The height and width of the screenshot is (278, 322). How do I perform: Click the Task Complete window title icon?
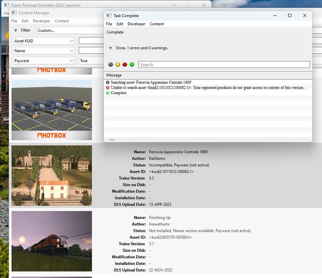click(x=109, y=16)
